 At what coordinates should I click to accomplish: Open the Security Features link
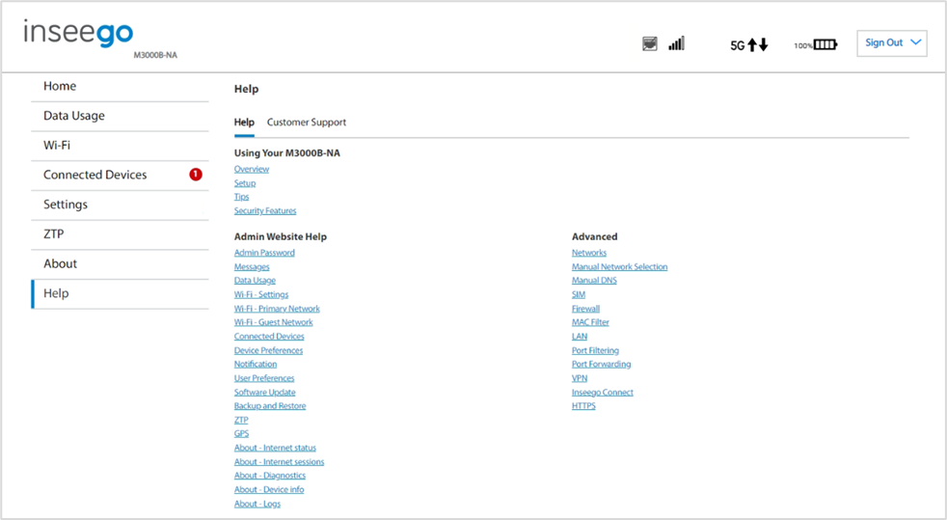pyautogui.click(x=265, y=210)
